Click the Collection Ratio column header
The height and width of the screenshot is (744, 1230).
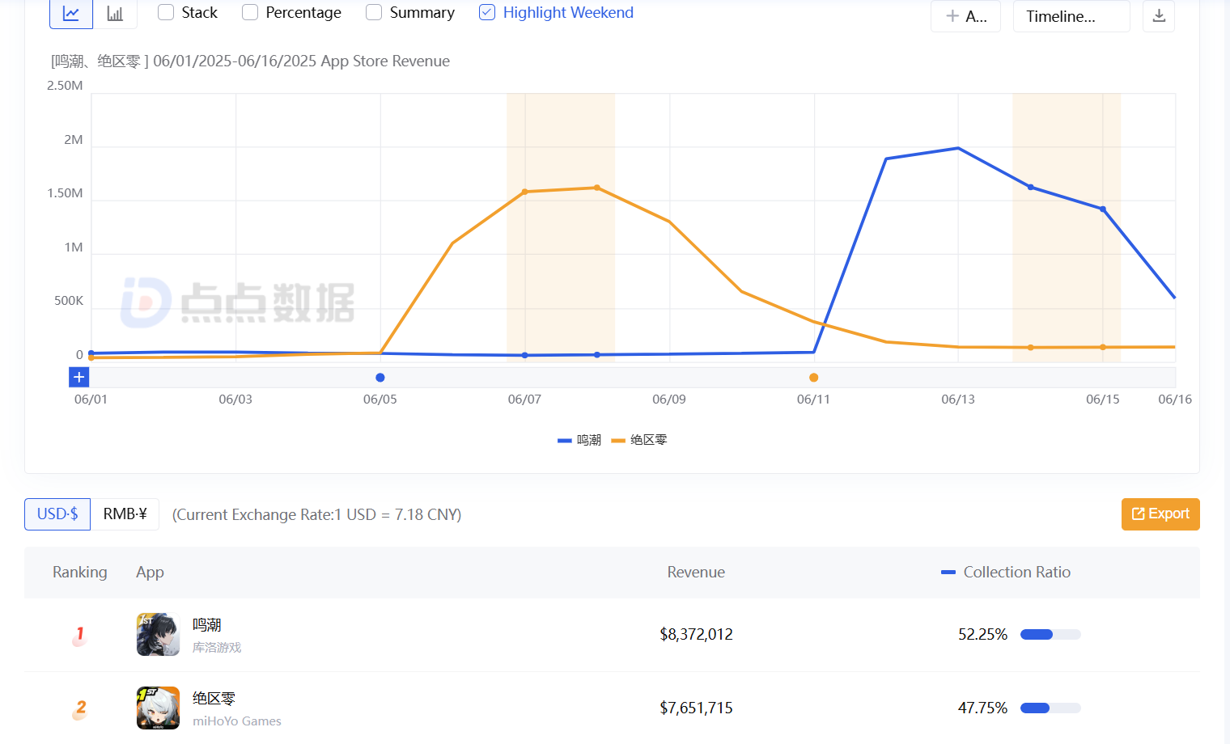click(1017, 573)
